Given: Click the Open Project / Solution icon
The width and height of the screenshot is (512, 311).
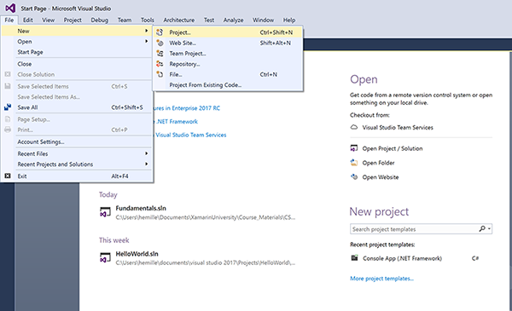Looking at the screenshot, I should point(354,148).
